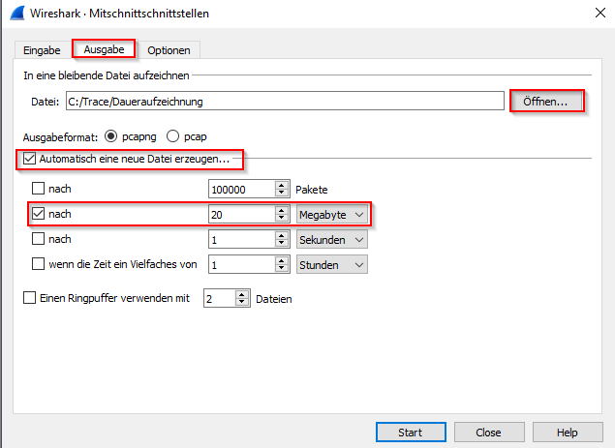Enable the 'nach 1 Sekunden' checkbox
Screen dimensions: 615x448
tap(39, 238)
